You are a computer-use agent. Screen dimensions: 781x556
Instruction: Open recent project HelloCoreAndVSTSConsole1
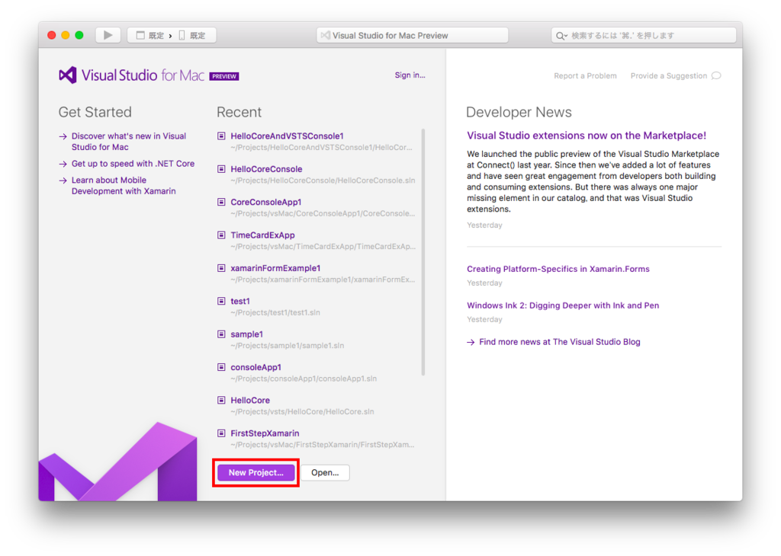287,136
